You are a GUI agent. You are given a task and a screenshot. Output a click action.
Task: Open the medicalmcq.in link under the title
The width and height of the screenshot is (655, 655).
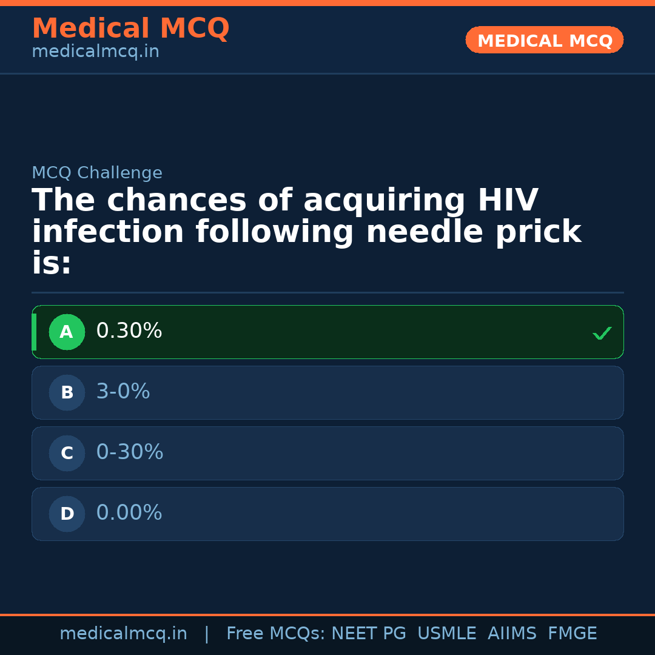pos(95,52)
